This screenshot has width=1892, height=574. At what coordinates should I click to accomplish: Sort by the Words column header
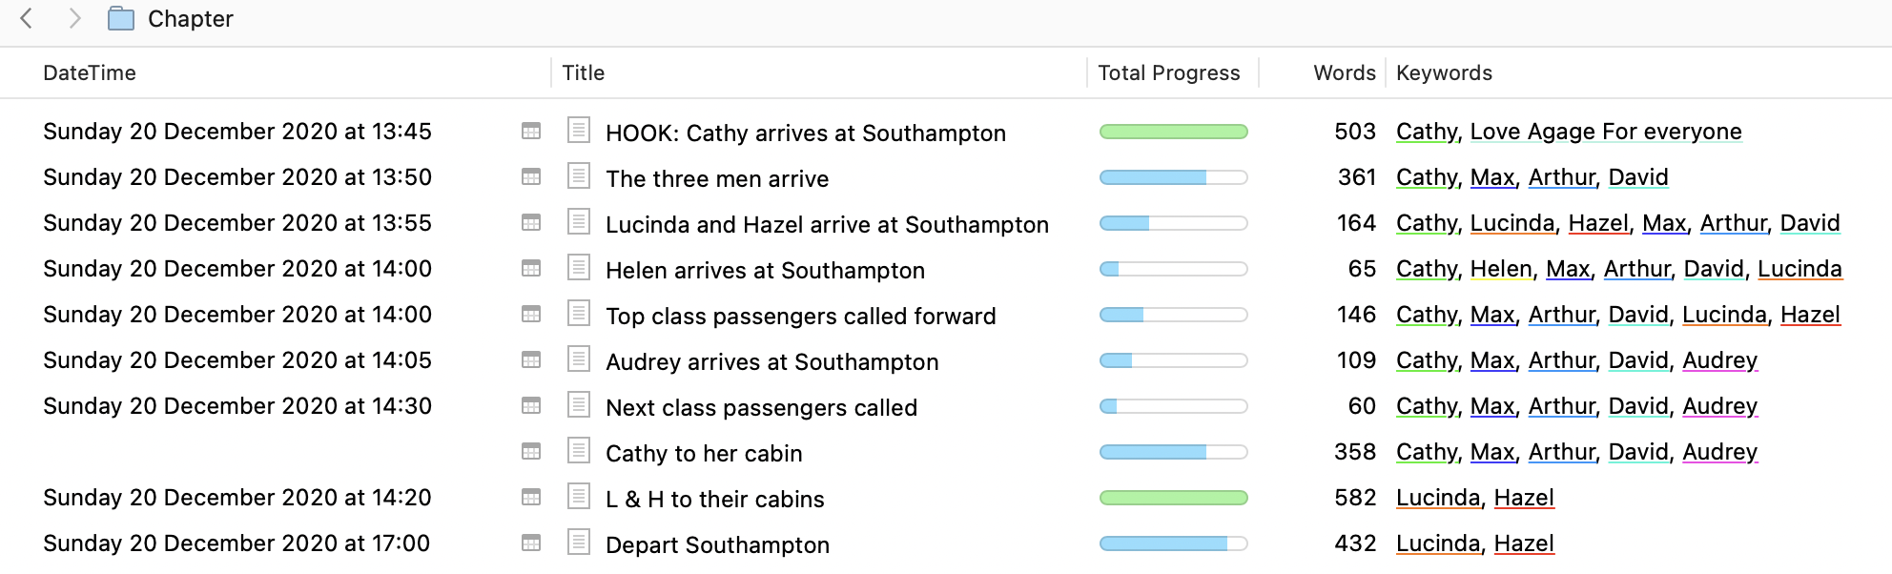tap(1345, 72)
